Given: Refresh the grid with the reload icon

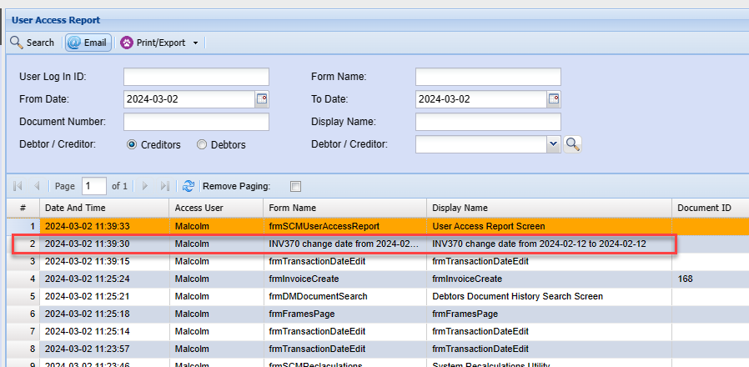Looking at the screenshot, I should pos(189,186).
